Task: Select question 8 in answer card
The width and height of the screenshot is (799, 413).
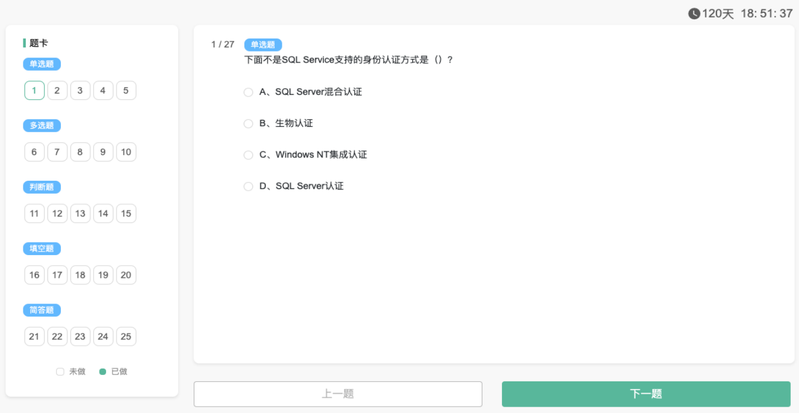Action: (80, 152)
